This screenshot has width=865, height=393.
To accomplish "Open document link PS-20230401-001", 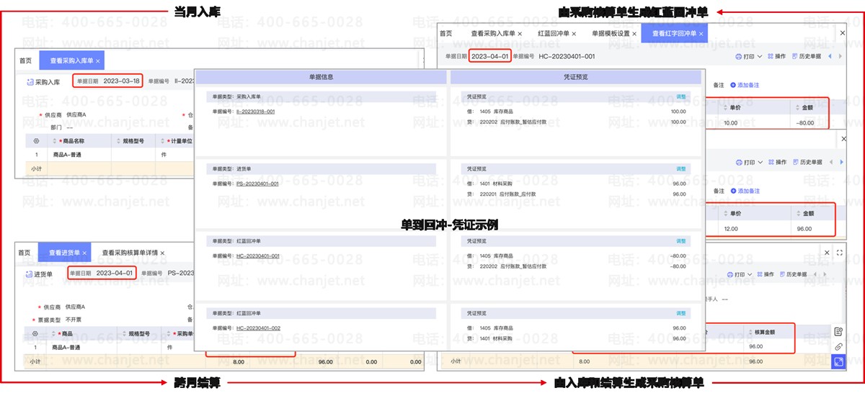I will coord(257,184).
